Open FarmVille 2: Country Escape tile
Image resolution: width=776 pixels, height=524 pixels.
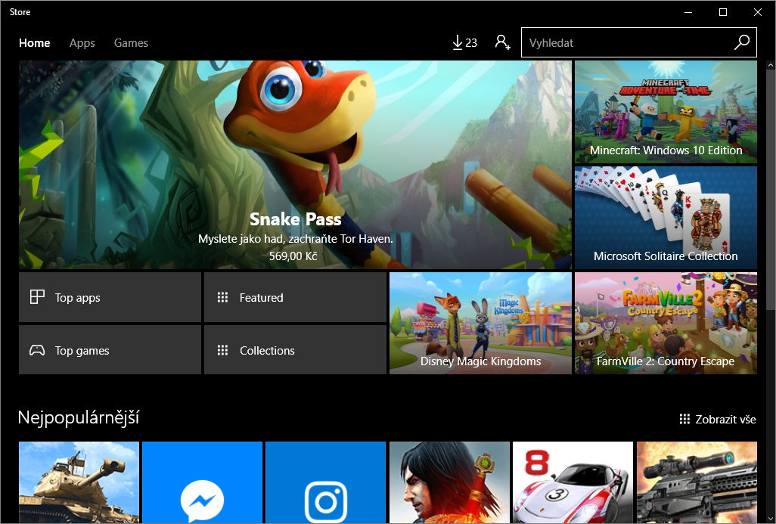(666, 323)
